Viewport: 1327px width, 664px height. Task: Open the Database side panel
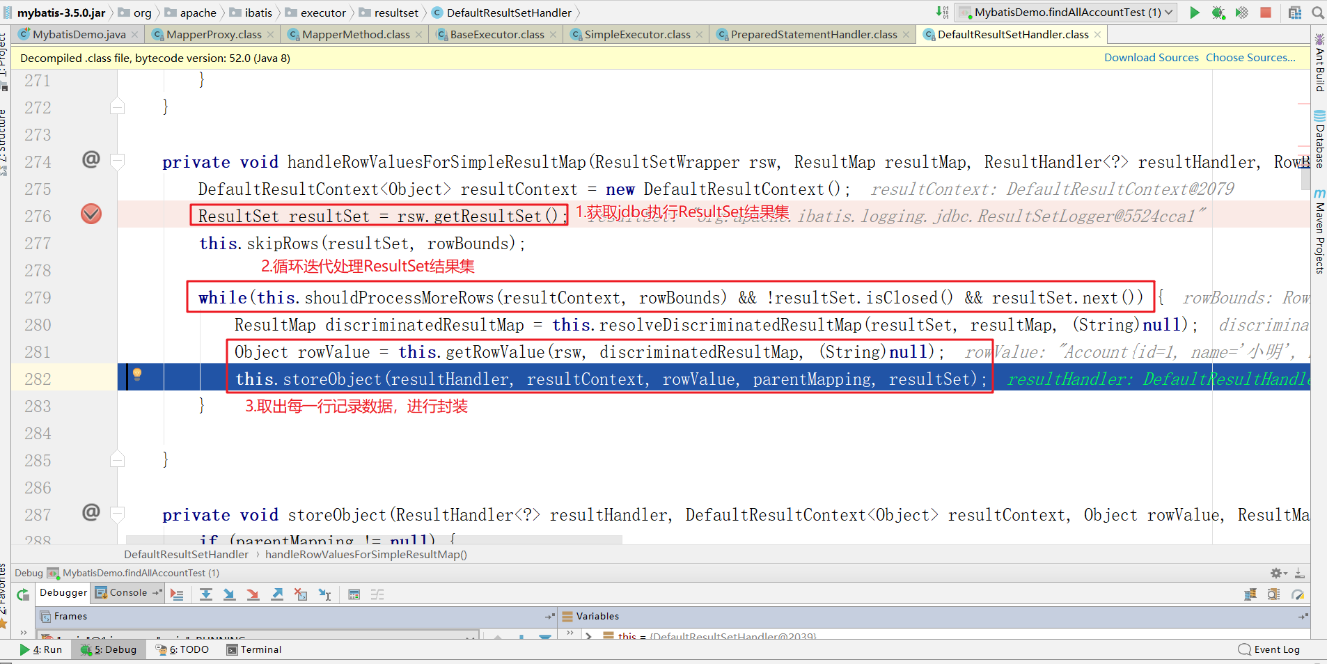click(1319, 139)
